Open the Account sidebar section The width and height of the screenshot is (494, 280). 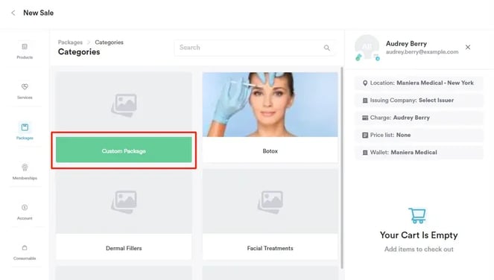[x=25, y=211]
